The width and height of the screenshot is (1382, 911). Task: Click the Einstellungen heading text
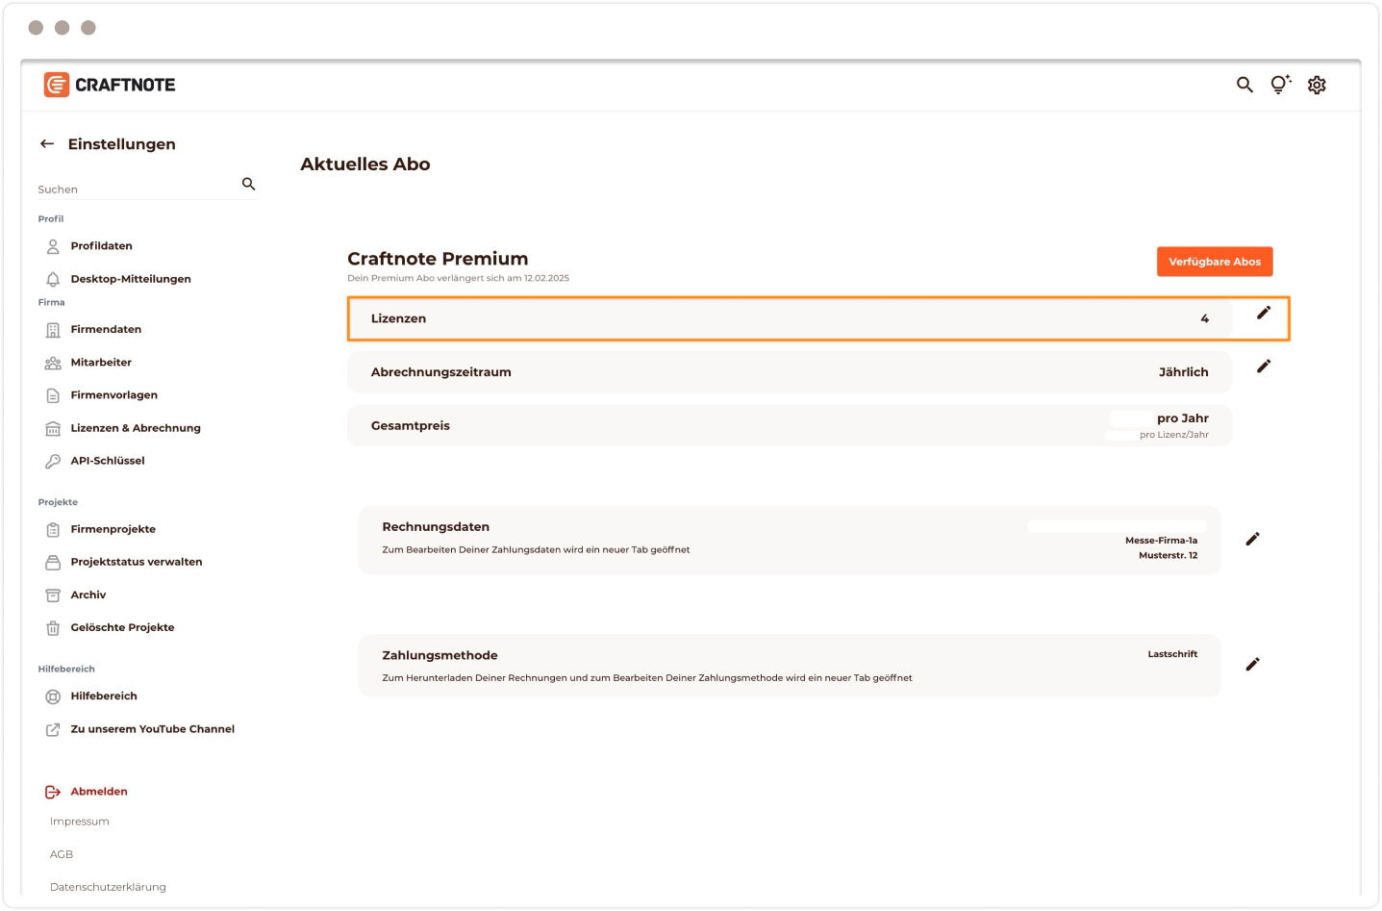click(121, 144)
